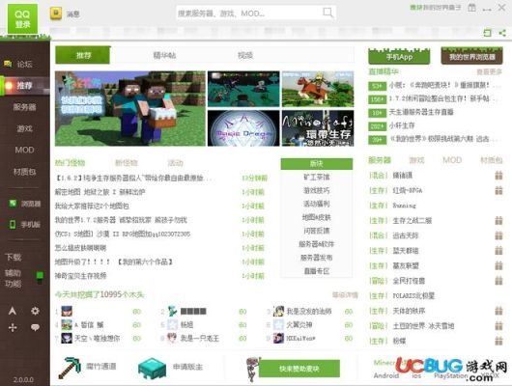Open the 活动福利 board

coord(317,204)
